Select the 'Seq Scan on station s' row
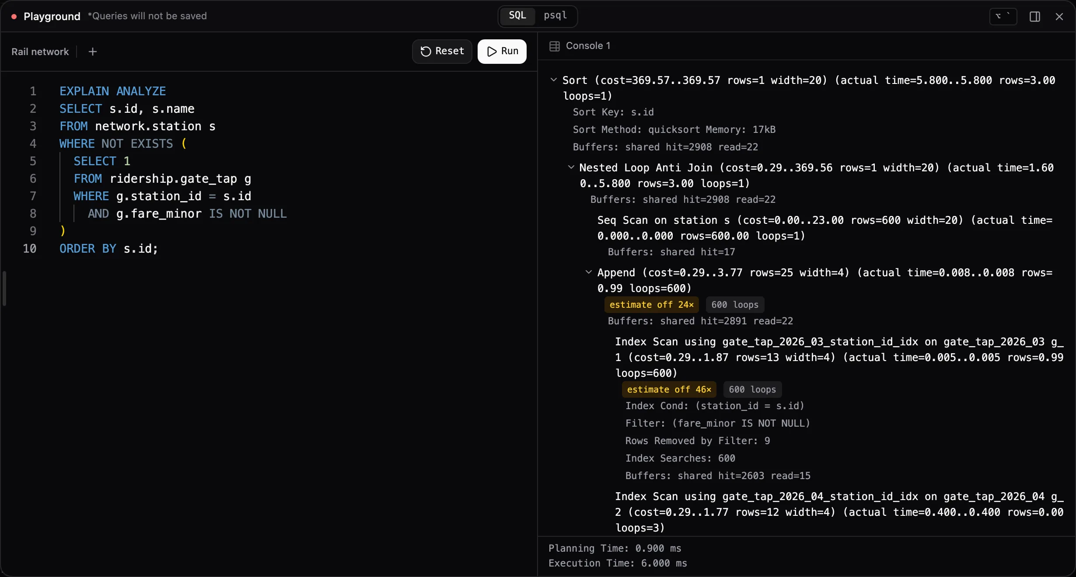Viewport: 1076px width, 577px height. click(x=825, y=228)
